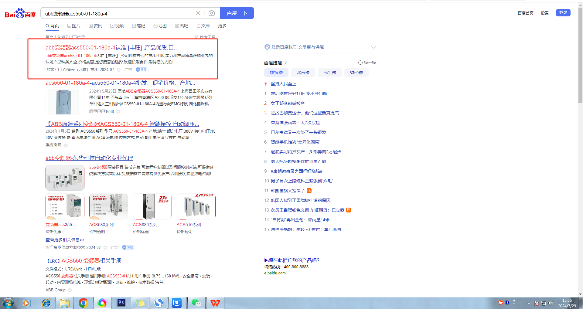583x309 pixels.
Task: Open Photoshop from the taskbar
Action: (x=121, y=303)
